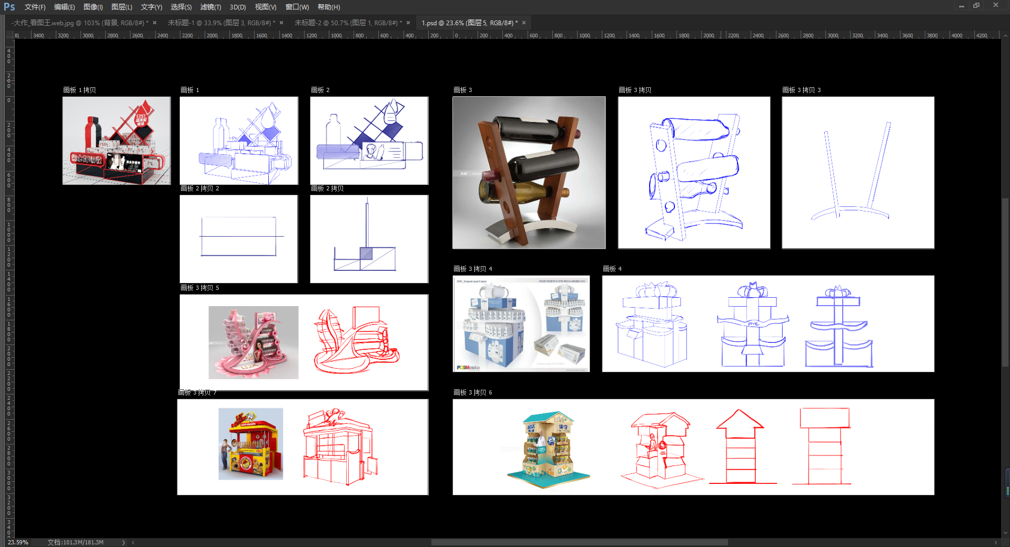Screen dimensions: 1010x547
Task: Open the 选择(S) menu
Action: click(181, 7)
